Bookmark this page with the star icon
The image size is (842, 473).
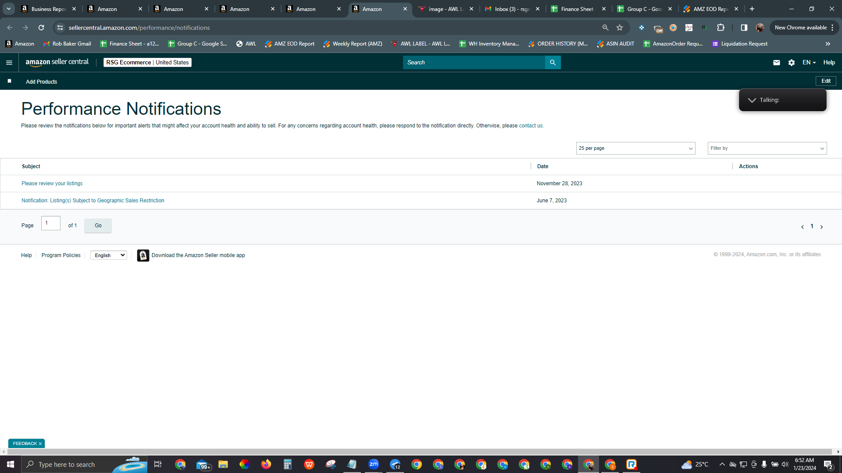619,28
